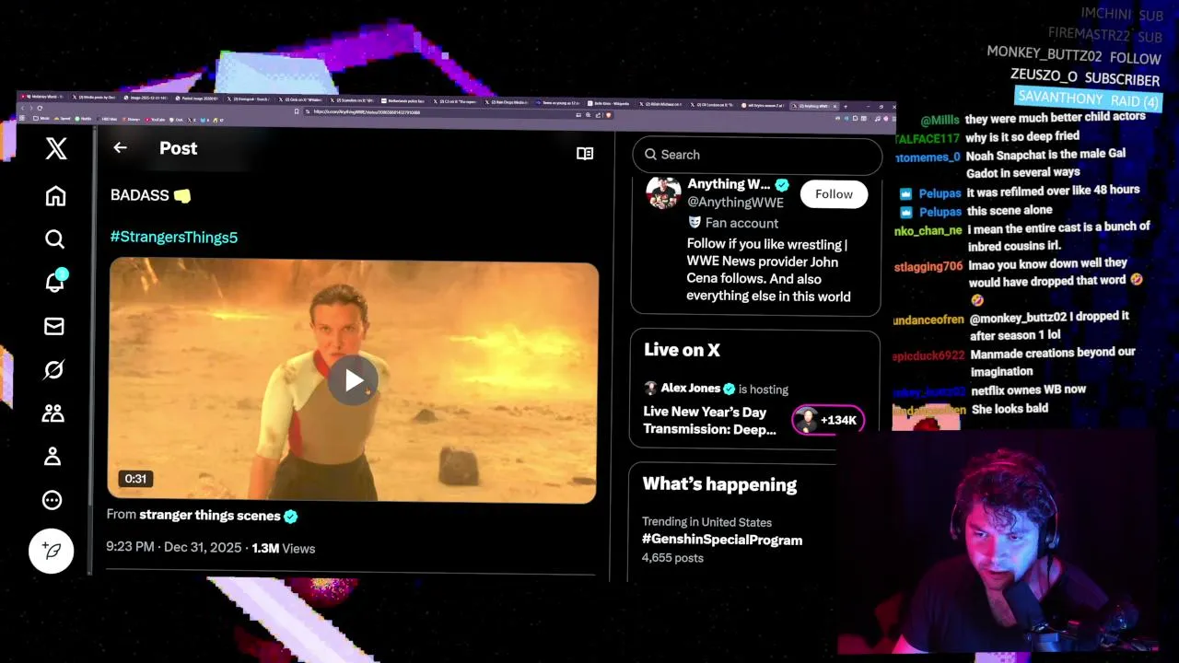Open the Communities people icon
Screen dimensions: 1179x663
pyautogui.click(x=53, y=413)
